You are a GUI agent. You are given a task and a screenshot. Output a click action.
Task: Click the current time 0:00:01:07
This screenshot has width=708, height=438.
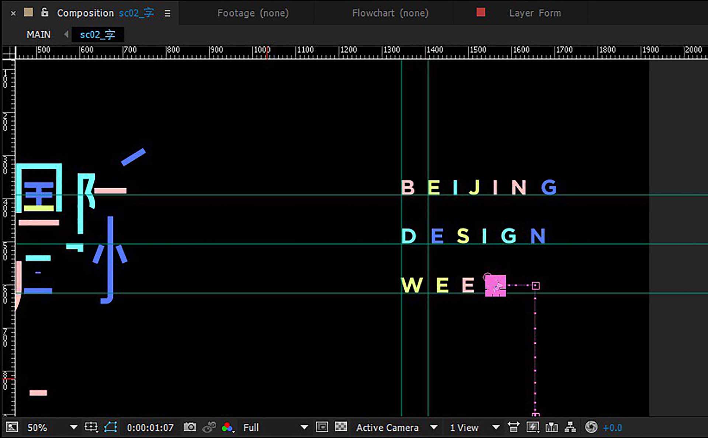(150, 428)
